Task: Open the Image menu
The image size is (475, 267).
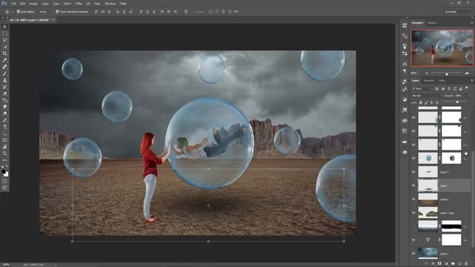Action: (x=33, y=3)
